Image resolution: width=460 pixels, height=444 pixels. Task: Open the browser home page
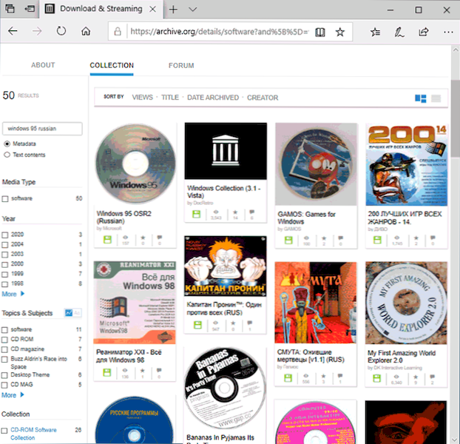86,31
